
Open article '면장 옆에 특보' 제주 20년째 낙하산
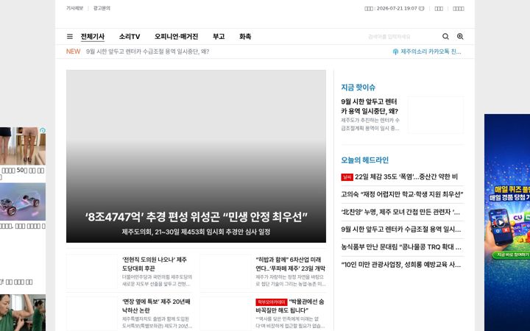(156, 306)
